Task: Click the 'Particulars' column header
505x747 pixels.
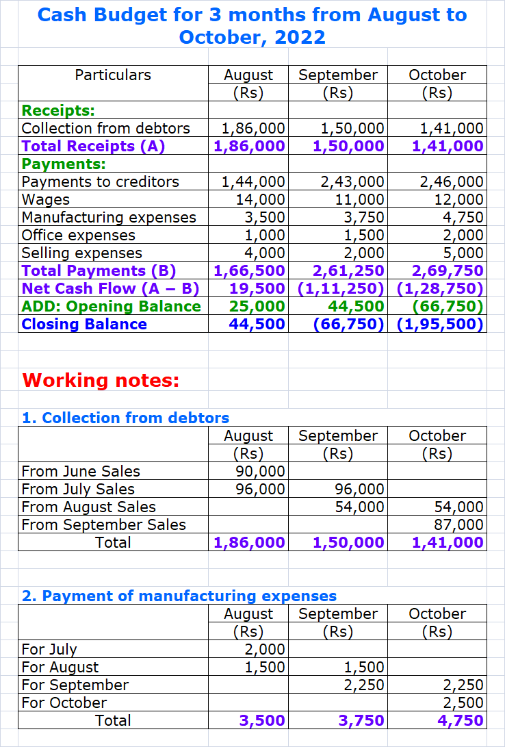Action: pyautogui.click(x=113, y=75)
